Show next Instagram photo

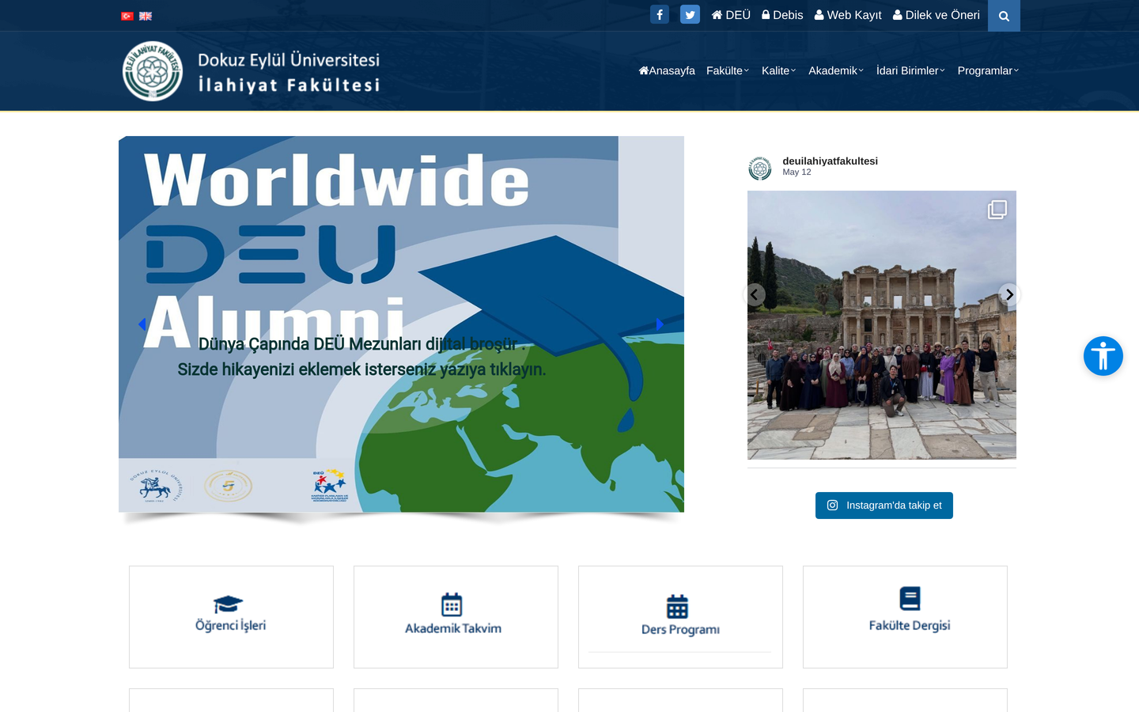1008,295
